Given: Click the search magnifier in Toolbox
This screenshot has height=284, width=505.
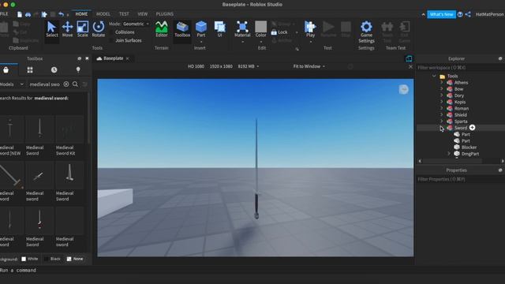Looking at the screenshot, I should [x=75, y=84].
